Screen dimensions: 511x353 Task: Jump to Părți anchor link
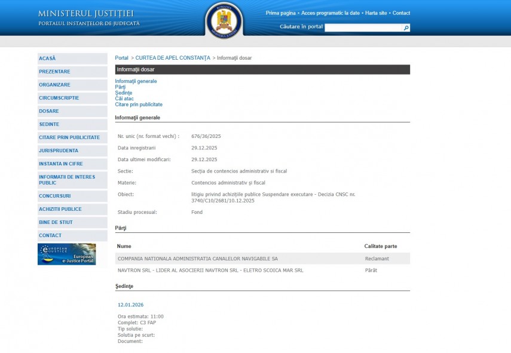coord(120,87)
